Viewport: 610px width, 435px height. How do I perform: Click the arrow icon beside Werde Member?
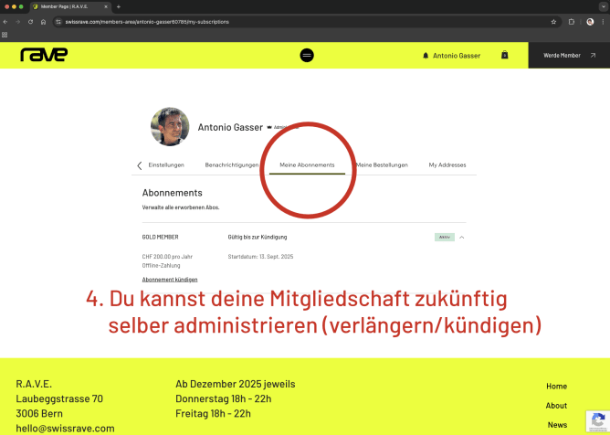(593, 56)
